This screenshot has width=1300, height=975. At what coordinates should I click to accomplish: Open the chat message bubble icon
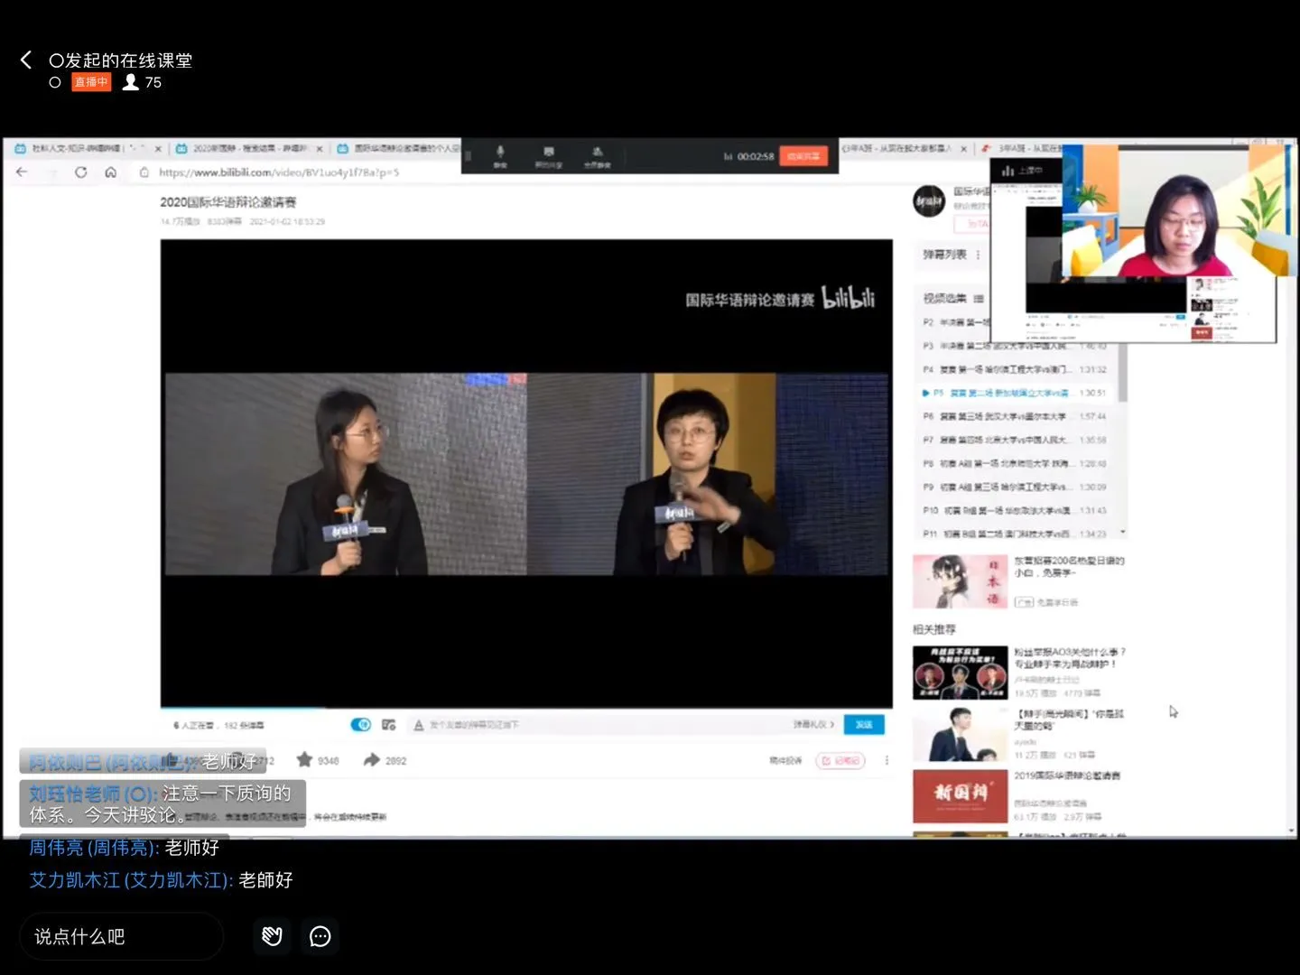pos(320,936)
